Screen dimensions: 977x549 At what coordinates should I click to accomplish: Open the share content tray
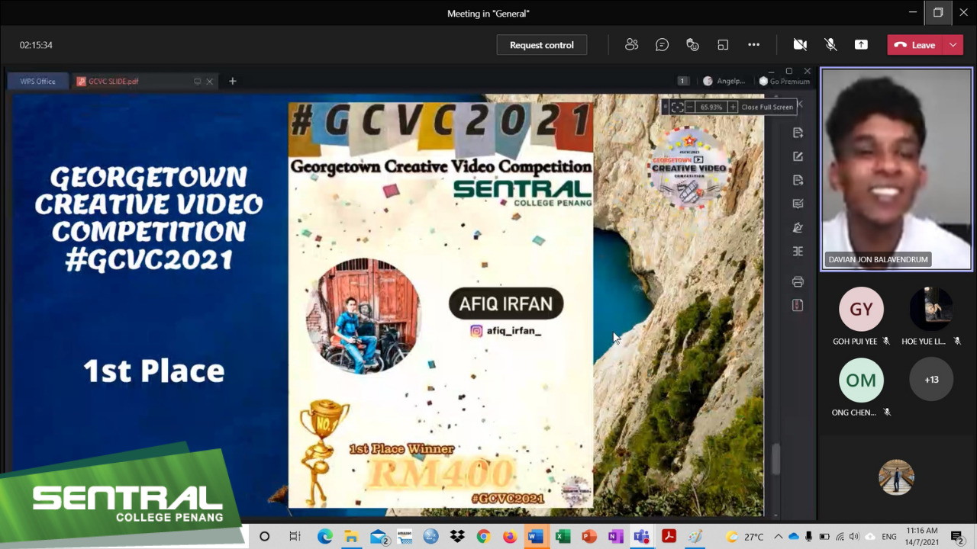point(861,45)
